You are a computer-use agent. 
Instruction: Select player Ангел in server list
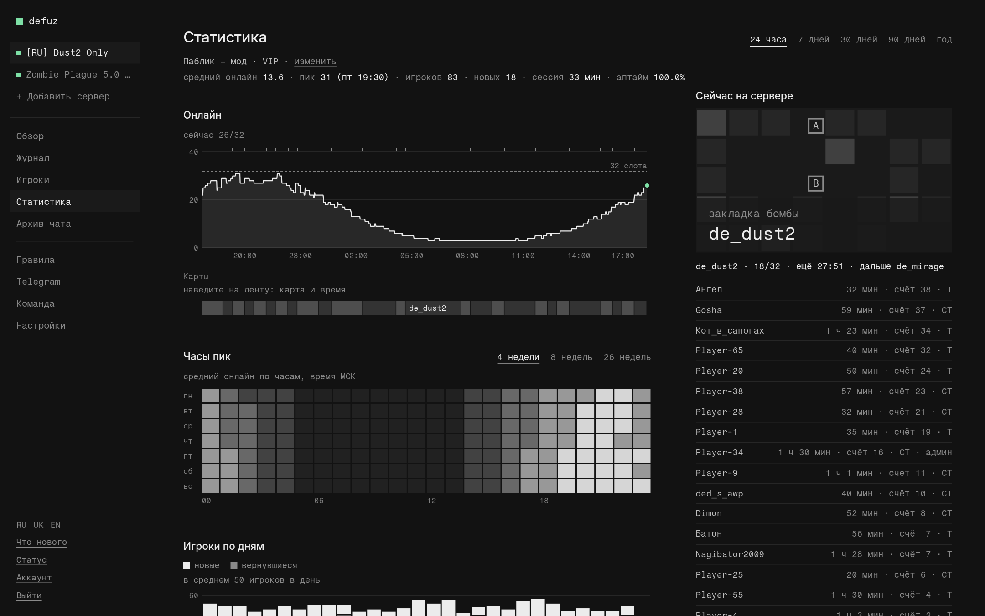824,290
